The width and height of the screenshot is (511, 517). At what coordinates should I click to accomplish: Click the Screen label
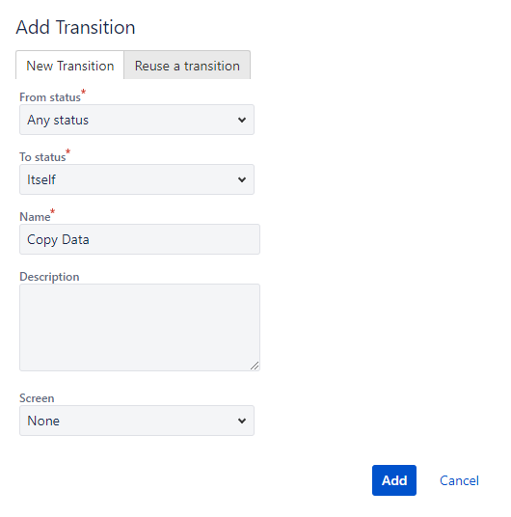[37, 398]
